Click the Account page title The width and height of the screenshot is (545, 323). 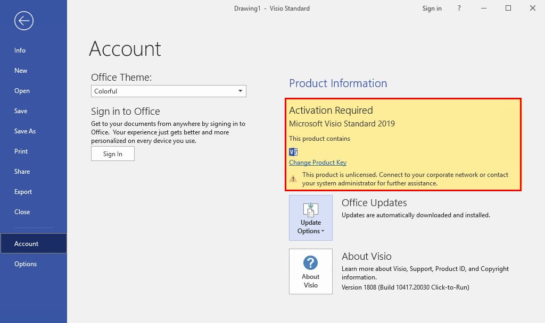pos(125,49)
